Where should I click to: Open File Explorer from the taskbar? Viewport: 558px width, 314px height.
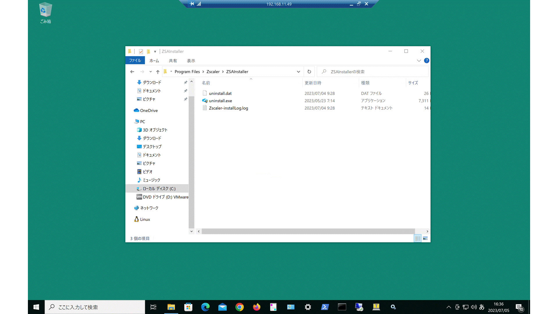tap(171, 307)
